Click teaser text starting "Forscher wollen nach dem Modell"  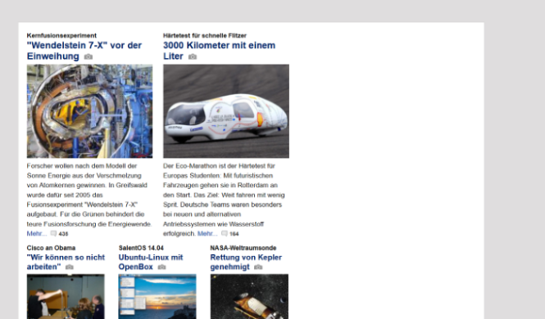(x=89, y=195)
